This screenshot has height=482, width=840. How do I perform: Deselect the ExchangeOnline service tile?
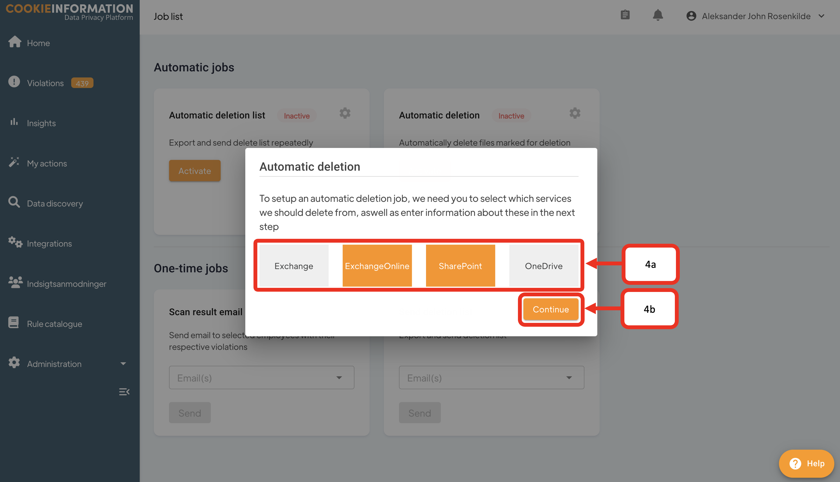(377, 266)
